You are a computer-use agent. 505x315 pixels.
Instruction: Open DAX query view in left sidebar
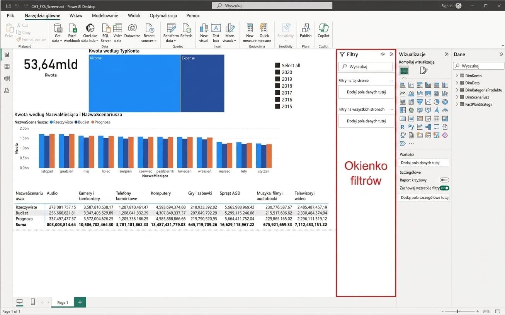[x=7, y=90]
